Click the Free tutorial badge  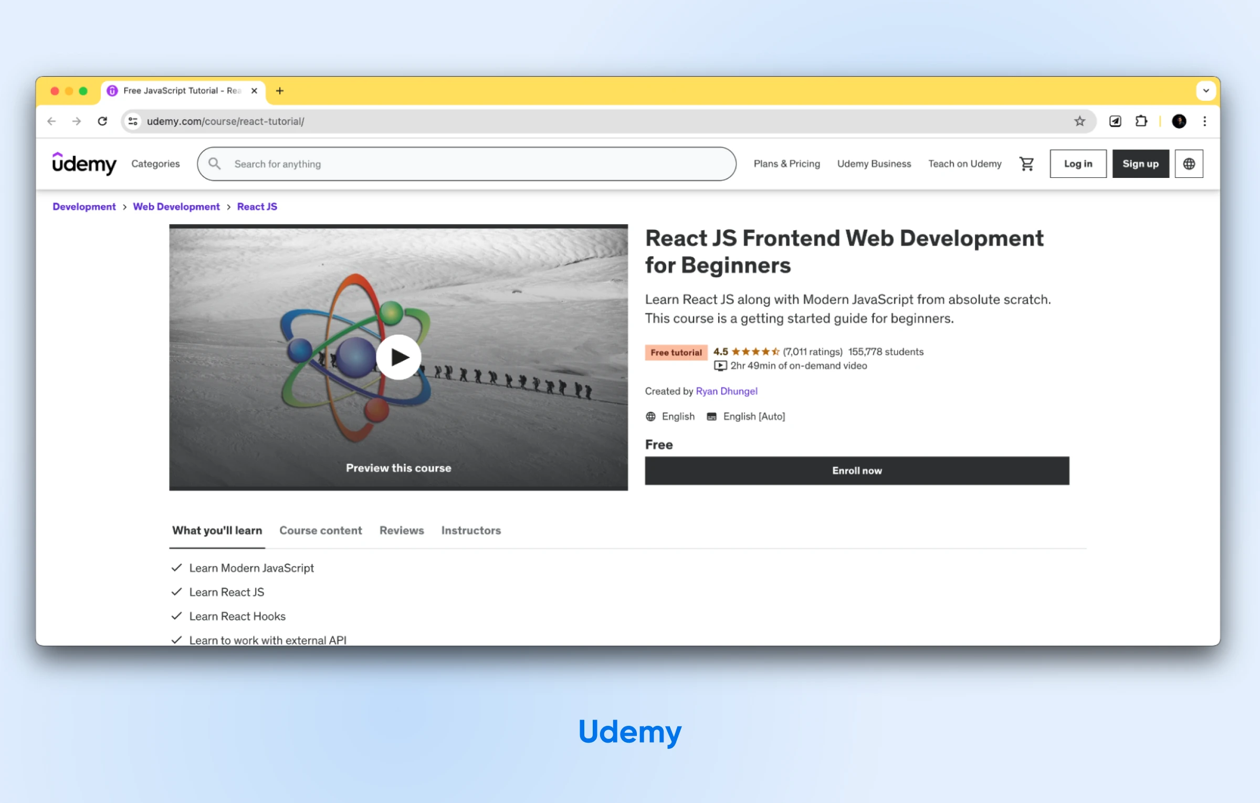click(676, 353)
